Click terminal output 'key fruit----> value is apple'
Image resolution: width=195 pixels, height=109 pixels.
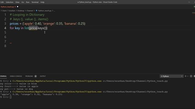click(19, 86)
